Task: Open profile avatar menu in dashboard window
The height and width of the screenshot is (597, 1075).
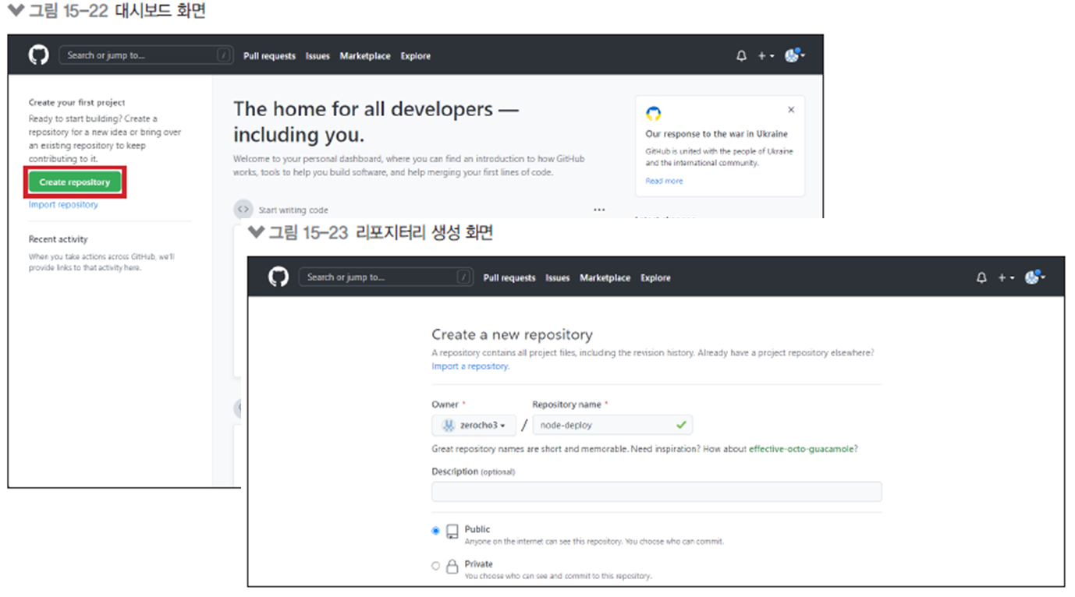Action: click(794, 55)
